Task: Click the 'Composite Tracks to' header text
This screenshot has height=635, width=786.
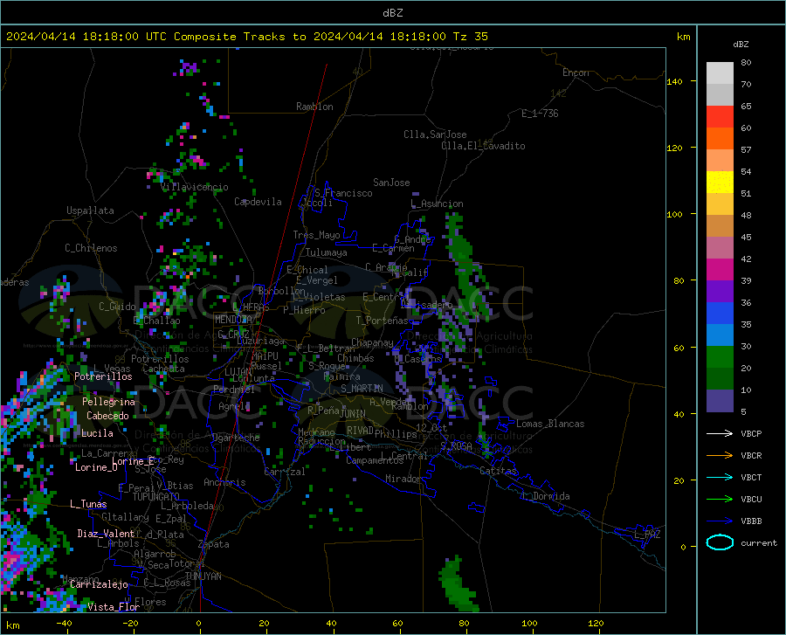Action: point(241,37)
